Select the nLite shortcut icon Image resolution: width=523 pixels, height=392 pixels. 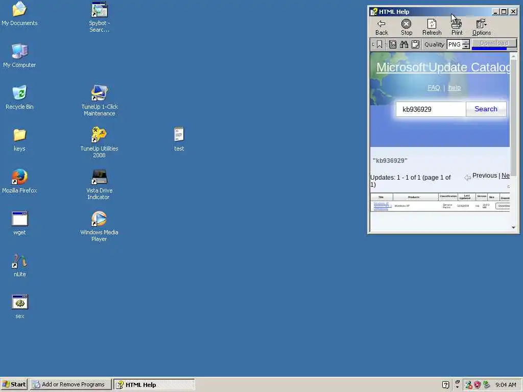[x=19, y=265]
